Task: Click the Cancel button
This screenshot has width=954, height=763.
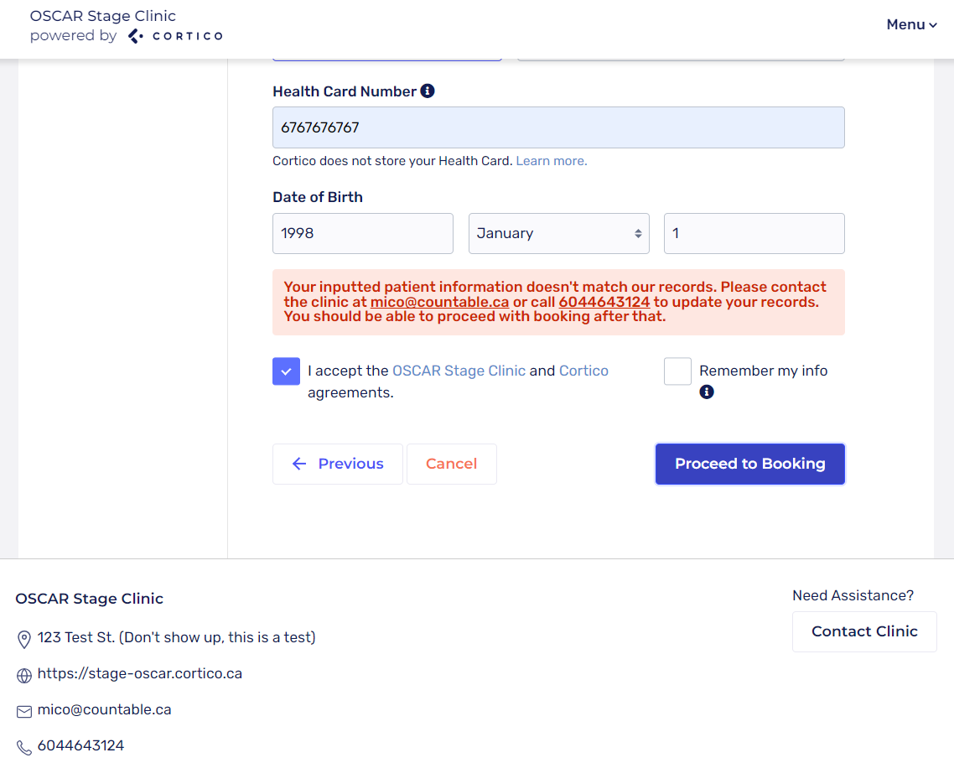Action: coord(452,464)
